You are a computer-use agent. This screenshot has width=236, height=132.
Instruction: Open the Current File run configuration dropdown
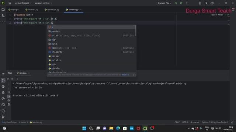pyautogui.click(x=164, y=3)
